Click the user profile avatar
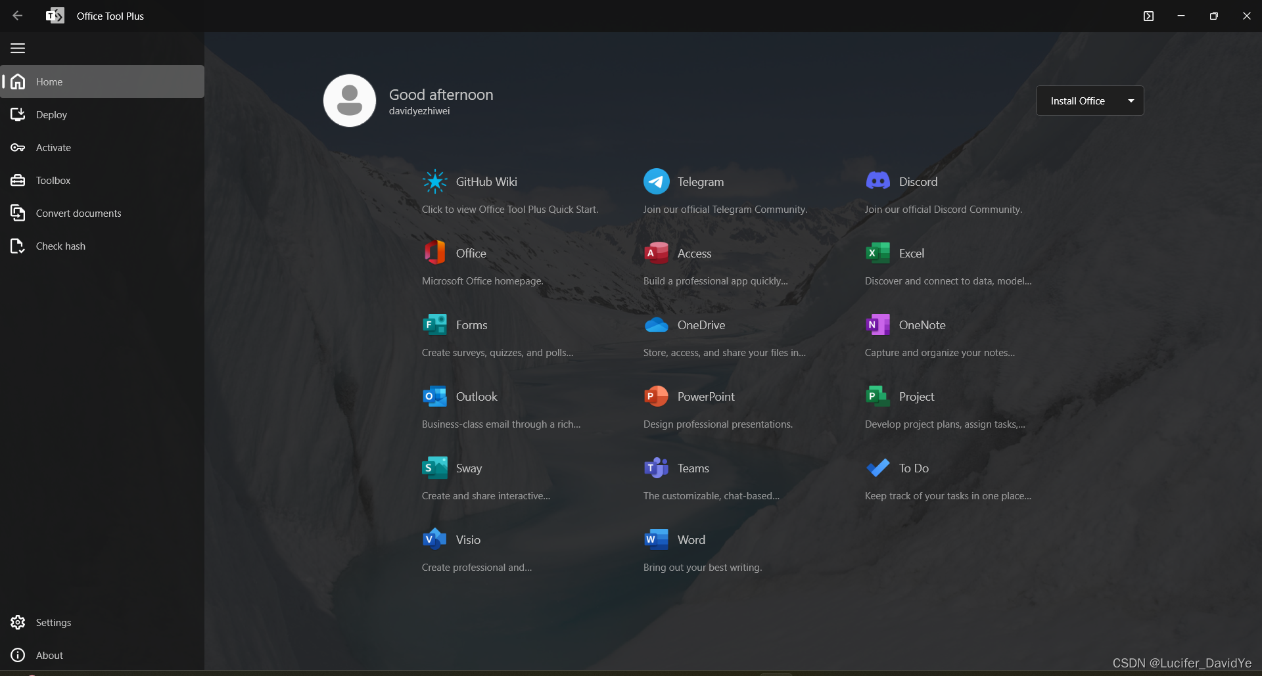The width and height of the screenshot is (1262, 676). coord(350,101)
